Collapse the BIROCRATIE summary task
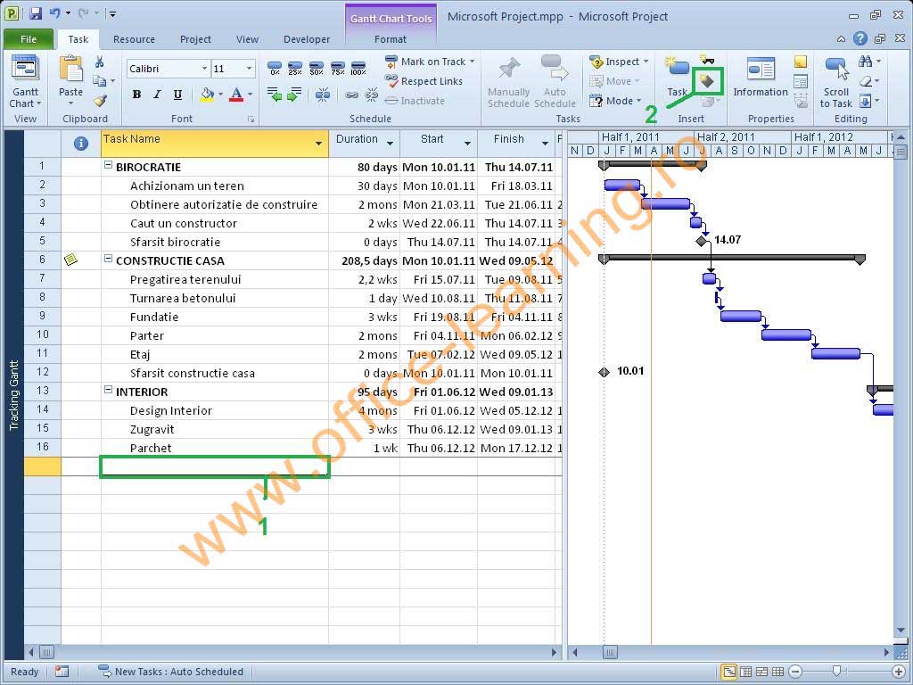The width and height of the screenshot is (913, 685). click(x=108, y=165)
